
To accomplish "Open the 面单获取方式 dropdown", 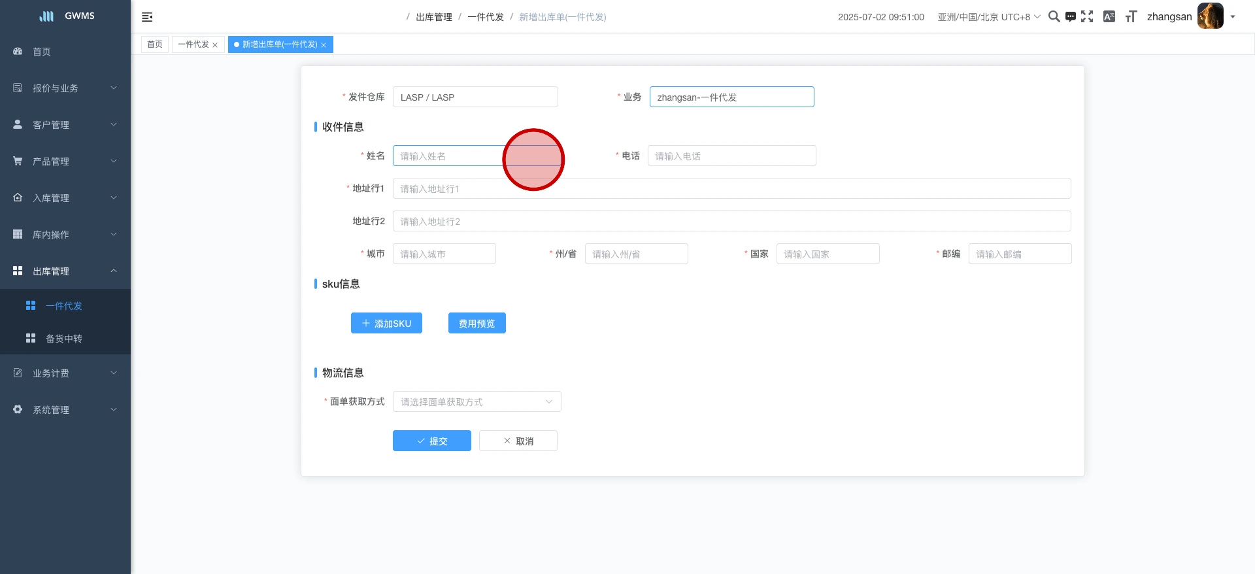I will (x=477, y=401).
